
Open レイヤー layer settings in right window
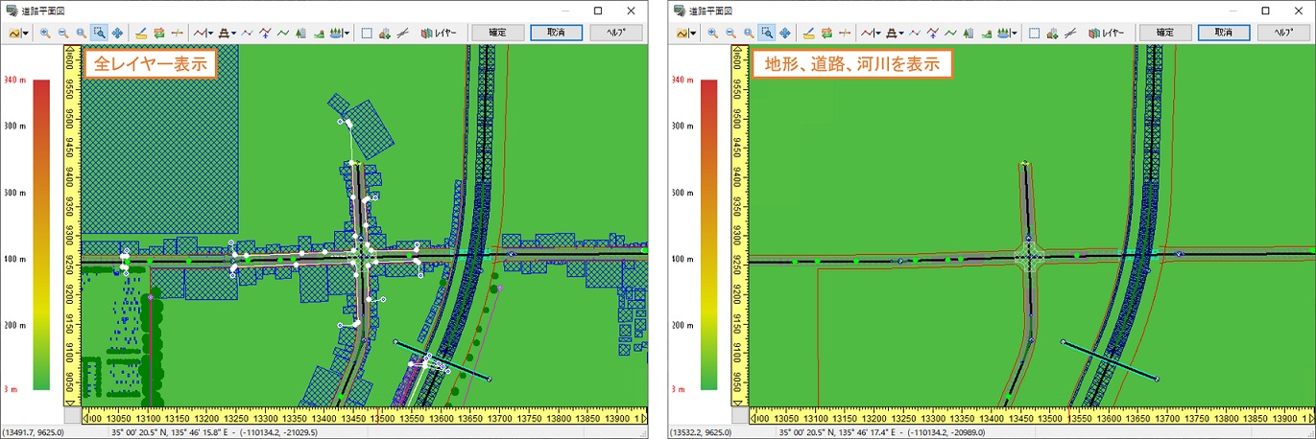click(x=1107, y=33)
